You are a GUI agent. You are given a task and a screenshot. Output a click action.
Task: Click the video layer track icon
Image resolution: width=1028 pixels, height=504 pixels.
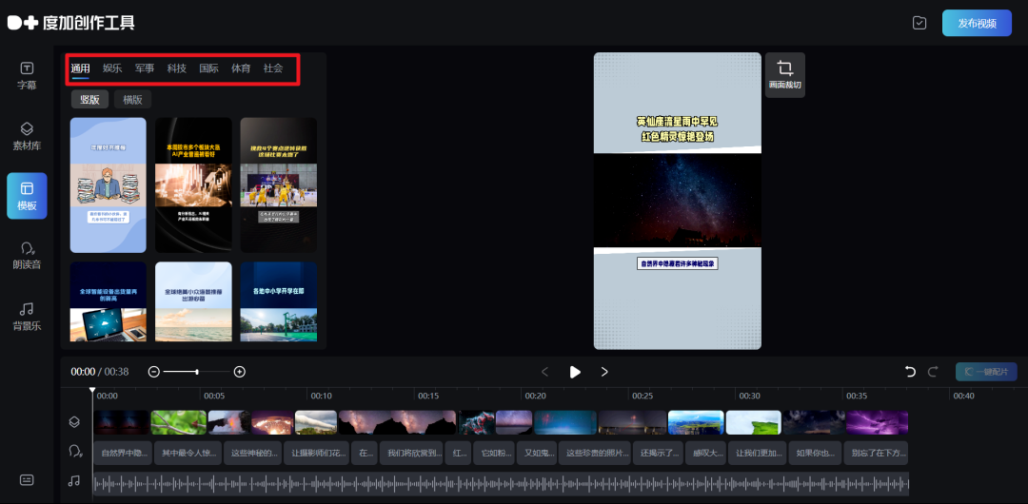pos(74,422)
